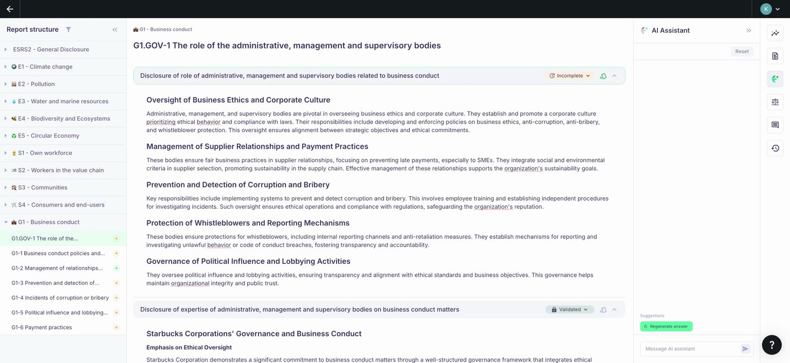The image size is (790, 363).
Task: Open G1-4 Incidents of corruption or bribery
Action: (x=63, y=297)
